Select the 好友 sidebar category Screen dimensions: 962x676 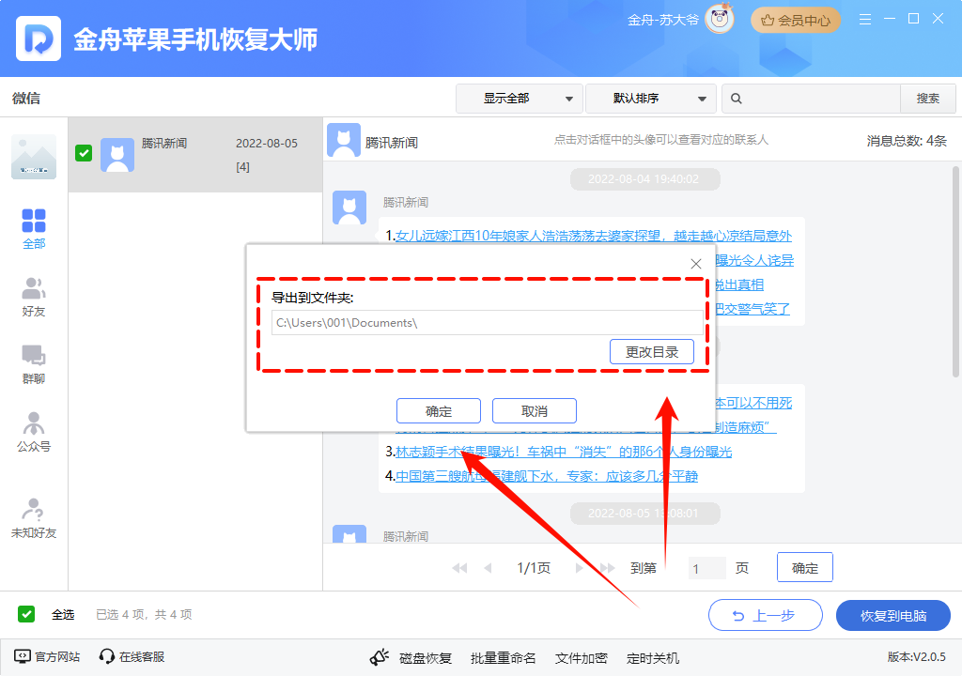pyautogui.click(x=34, y=297)
